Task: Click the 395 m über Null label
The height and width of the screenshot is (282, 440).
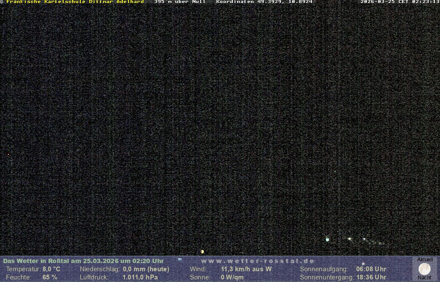Action: pyautogui.click(x=180, y=2)
